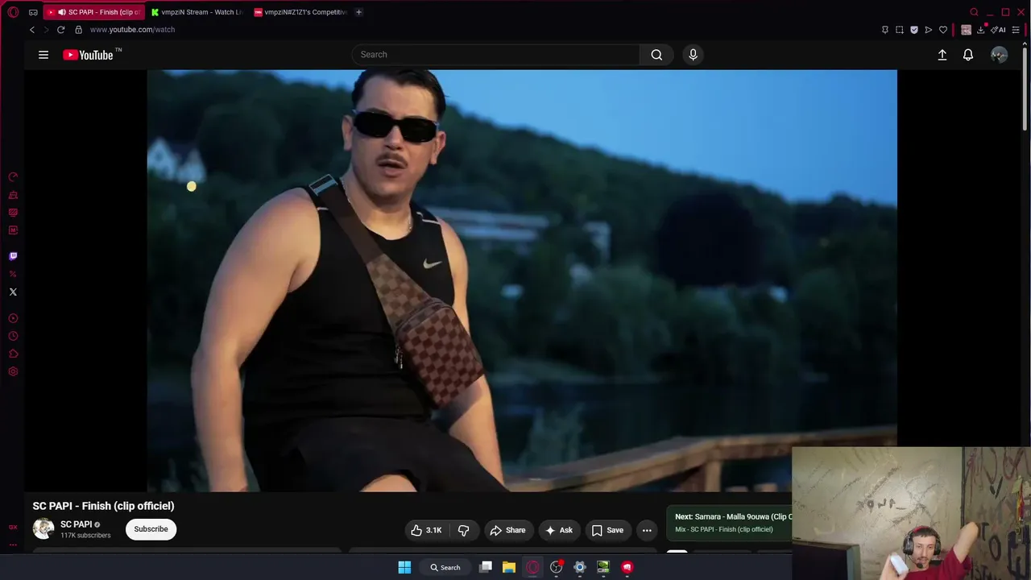
Task: Open File Explorer from the taskbar
Action: coord(509,567)
